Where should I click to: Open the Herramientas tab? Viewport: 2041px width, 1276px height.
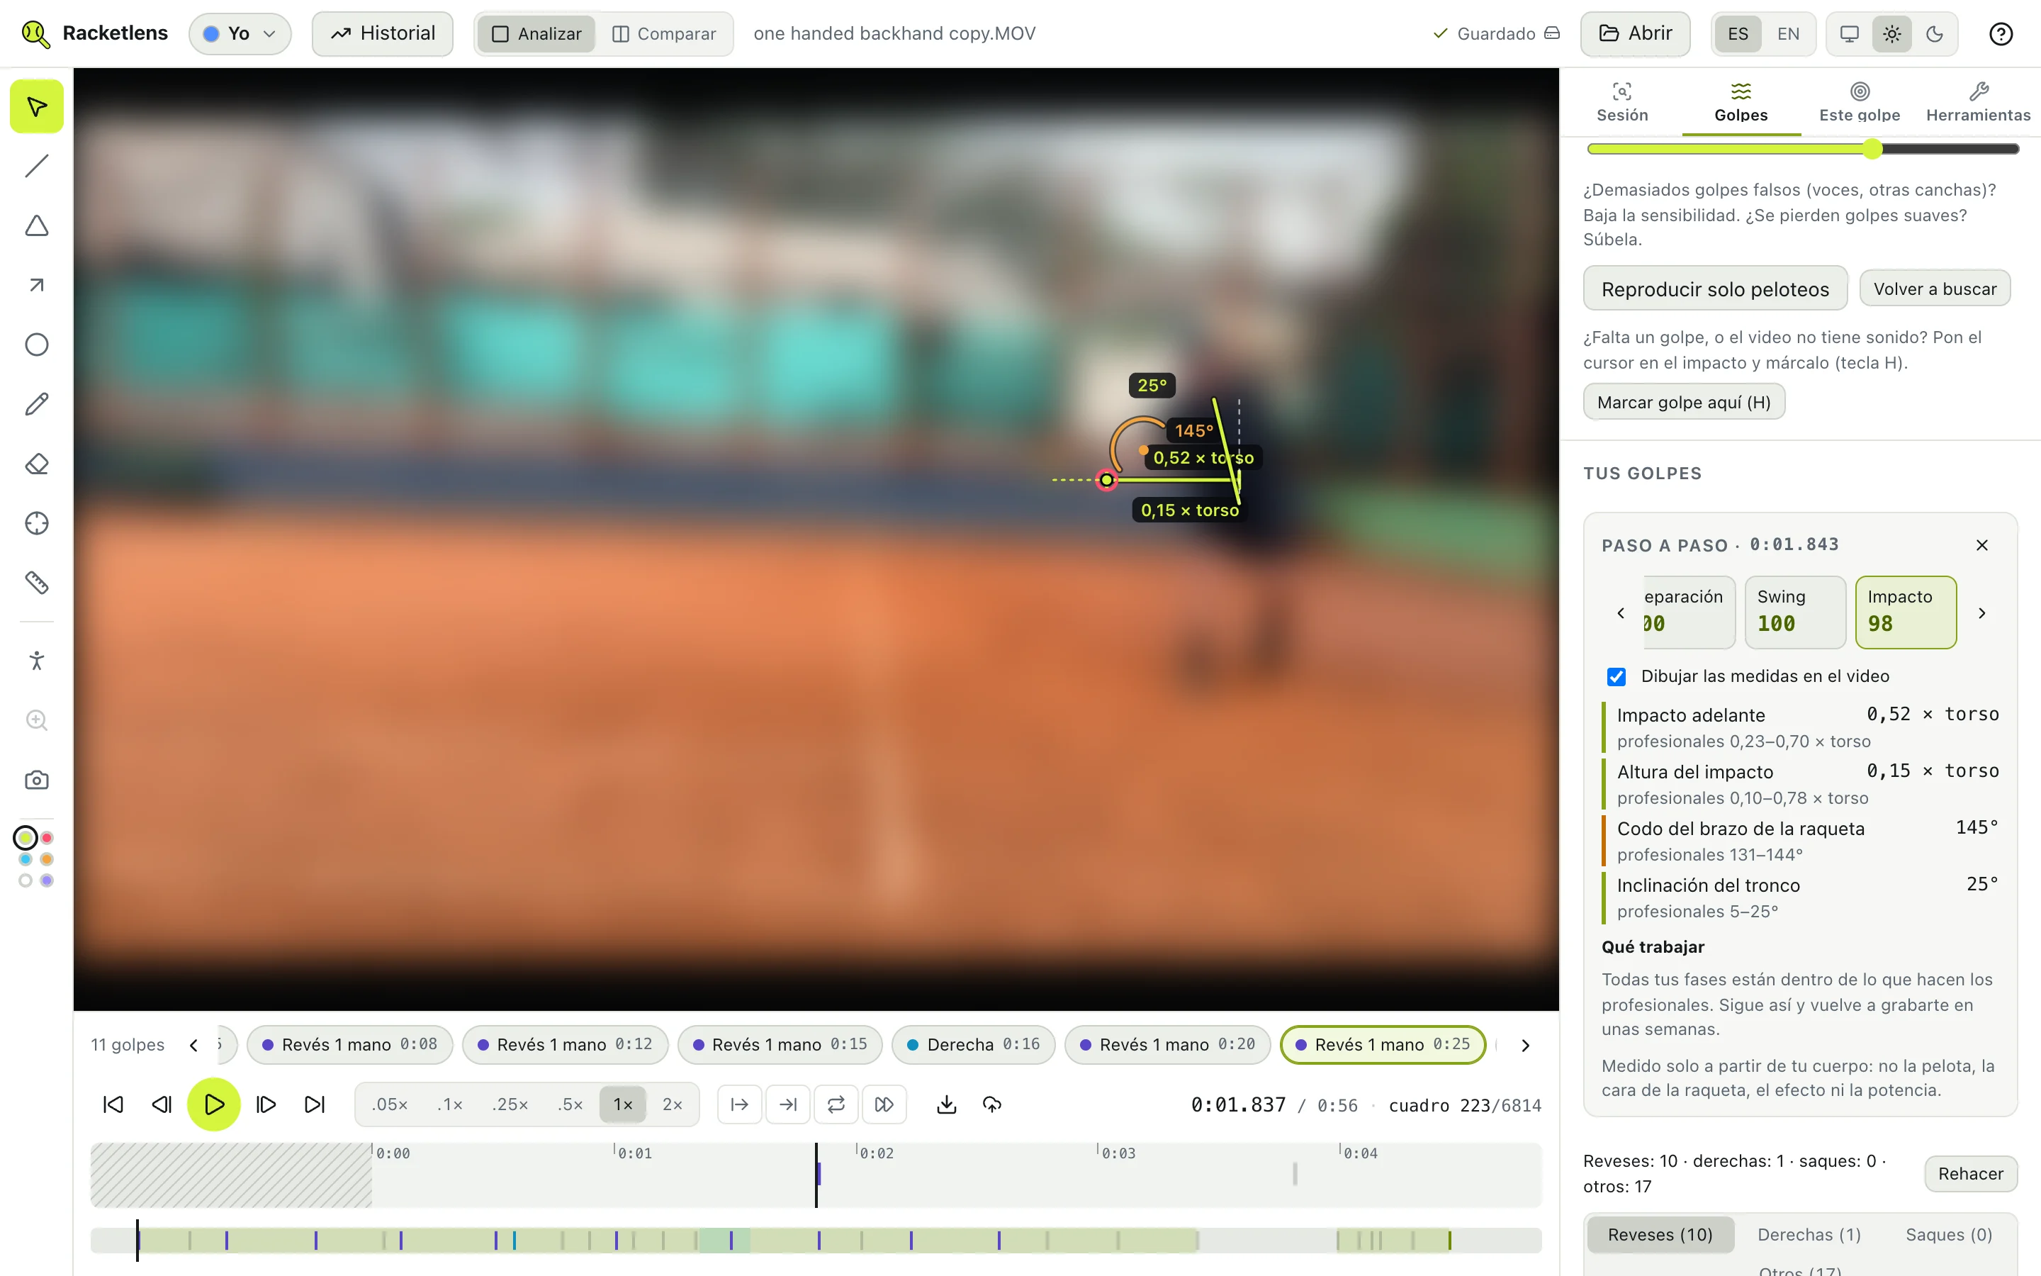point(1978,102)
